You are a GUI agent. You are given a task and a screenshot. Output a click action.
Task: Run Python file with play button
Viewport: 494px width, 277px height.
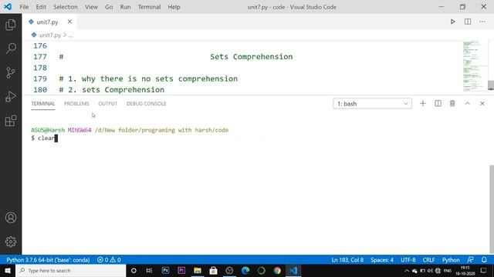click(x=453, y=22)
